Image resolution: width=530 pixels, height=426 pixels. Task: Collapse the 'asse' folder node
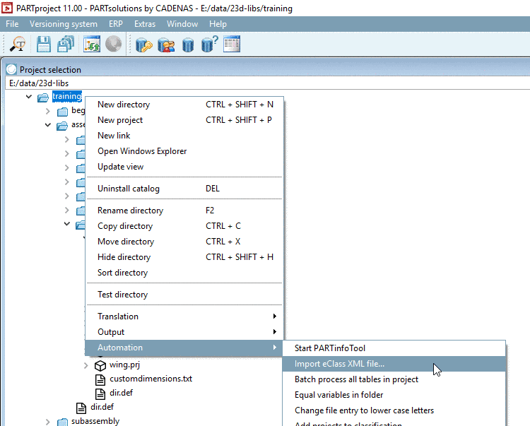[x=48, y=125]
